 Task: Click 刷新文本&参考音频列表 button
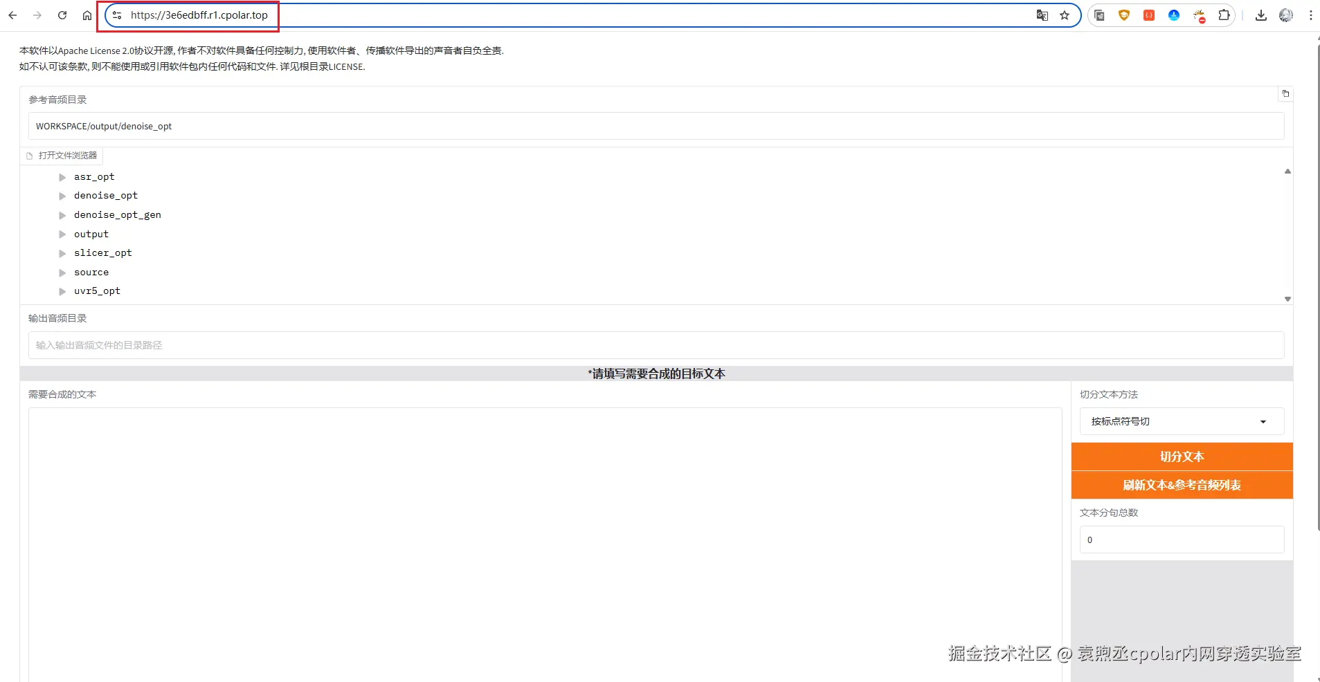tap(1182, 485)
